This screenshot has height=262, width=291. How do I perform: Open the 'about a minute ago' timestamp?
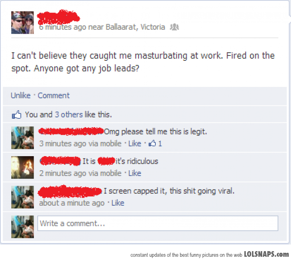point(72,203)
